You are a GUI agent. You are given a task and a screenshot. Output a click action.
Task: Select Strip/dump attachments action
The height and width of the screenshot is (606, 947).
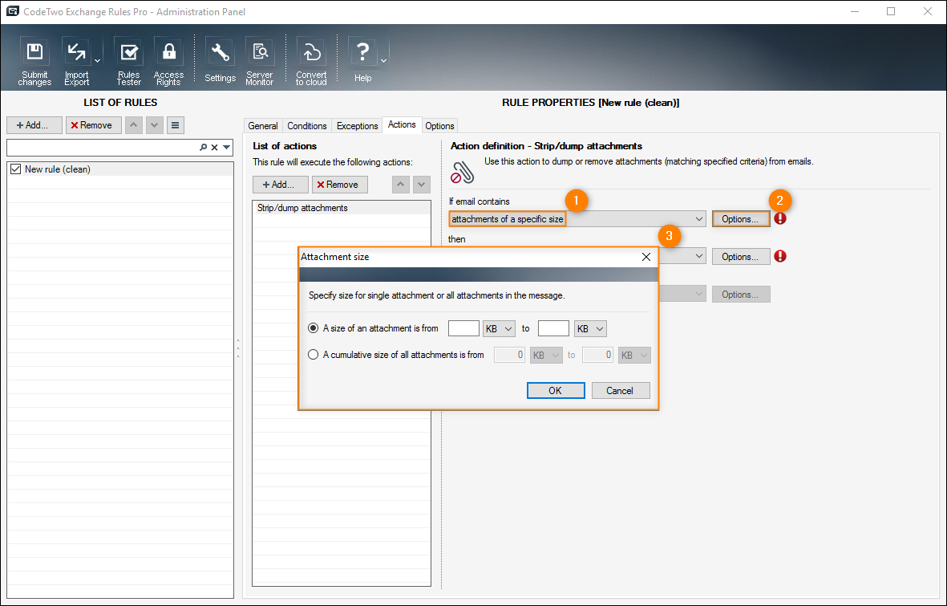[x=342, y=208]
